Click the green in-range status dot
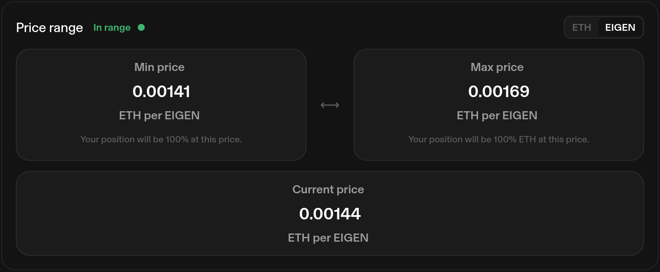 [x=141, y=28]
